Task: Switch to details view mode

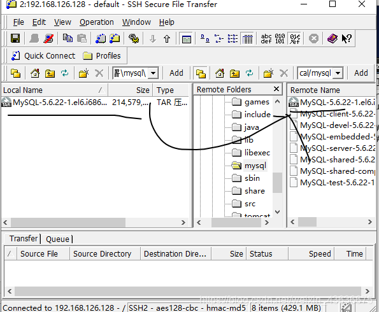Action: pos(247,39)
